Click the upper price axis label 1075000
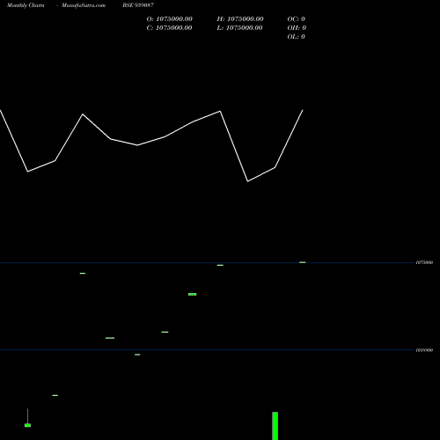This screenshot has width=440, height=440. click(x=424, y=262)
